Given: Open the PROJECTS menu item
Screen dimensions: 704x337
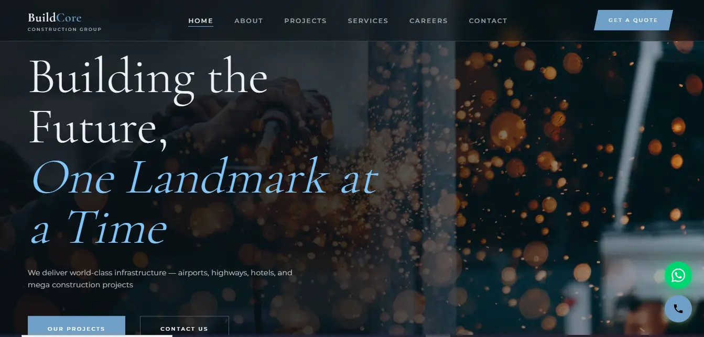Looking at the screenshot, I should click(305, 21).
